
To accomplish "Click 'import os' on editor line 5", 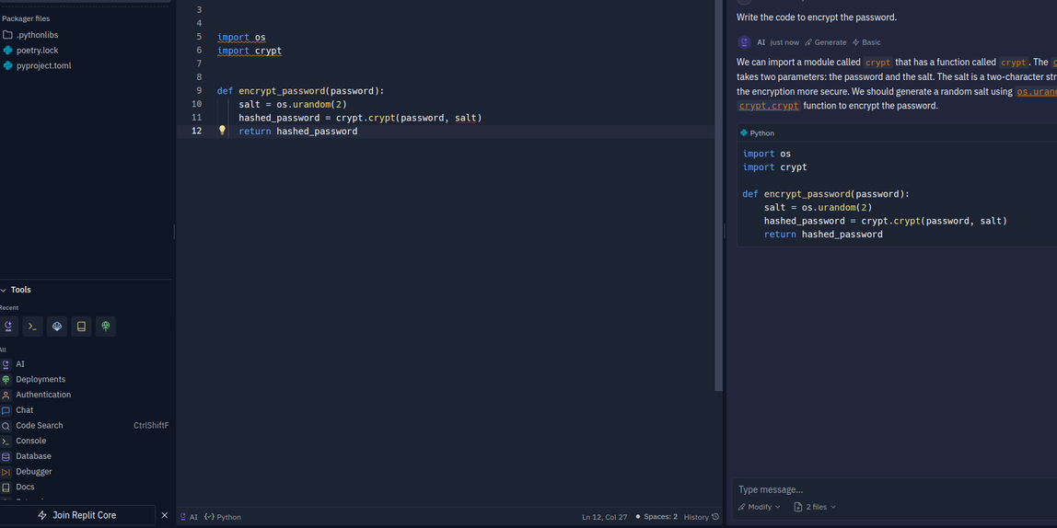I will coord(241,37).
